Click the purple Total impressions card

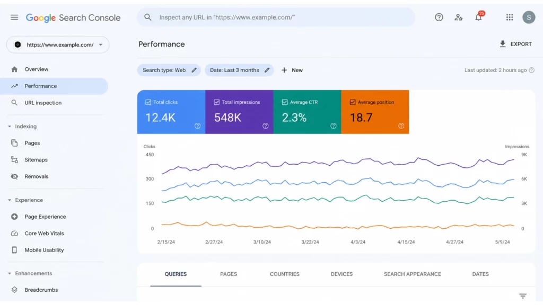click(239, 112)
